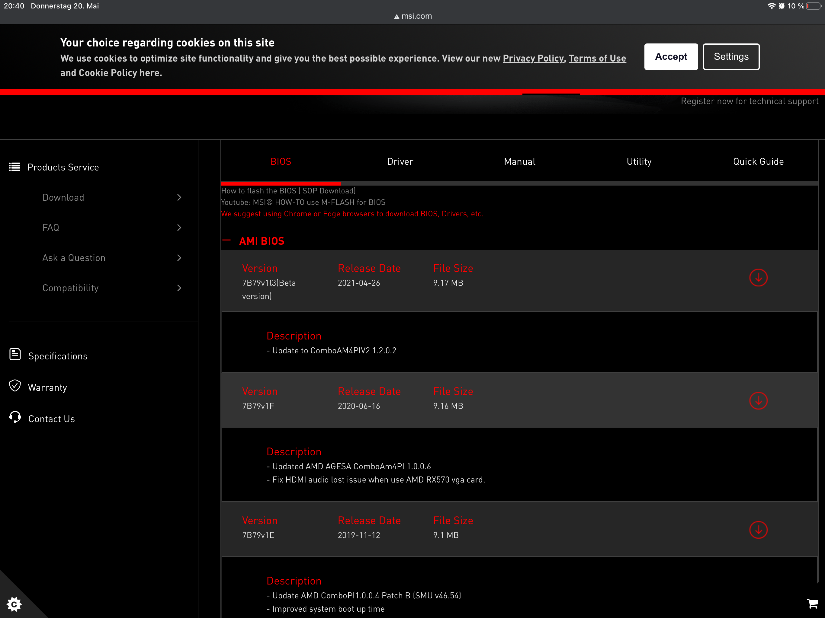Switch to the Driver tab
The width and height of the screenshot is (825, 618).
400,161
